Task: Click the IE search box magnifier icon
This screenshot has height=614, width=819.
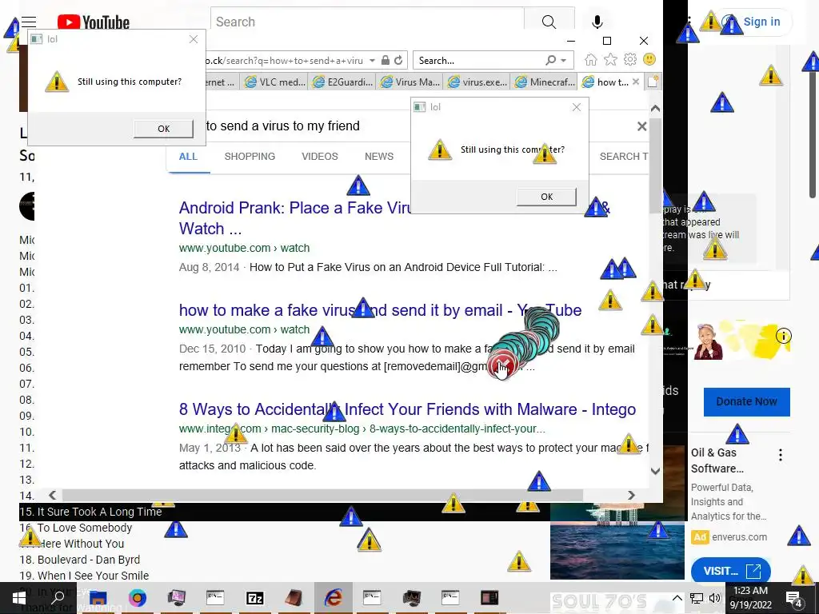Action: 550,60
